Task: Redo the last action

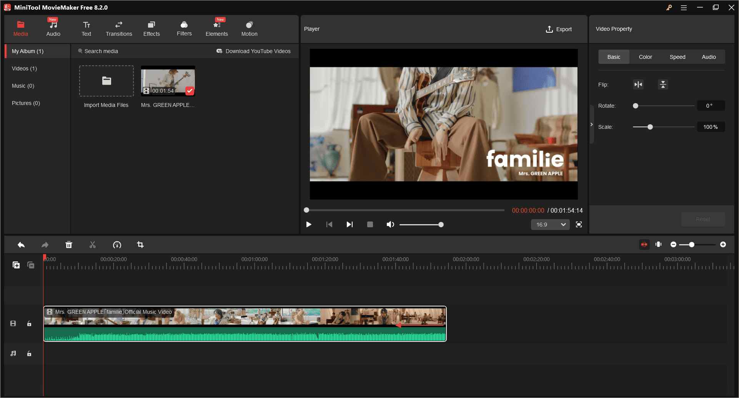Action: [x=45, y=245]
